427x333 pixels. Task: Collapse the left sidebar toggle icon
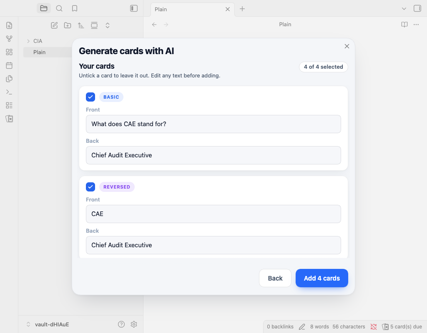[134, 8]
